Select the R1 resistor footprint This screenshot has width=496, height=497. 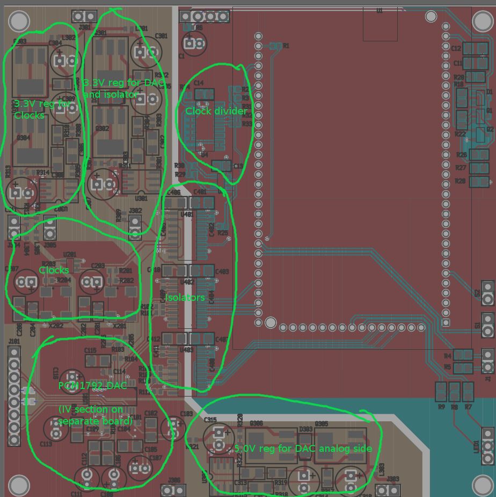pyautogui.click(x=275, y=46)
